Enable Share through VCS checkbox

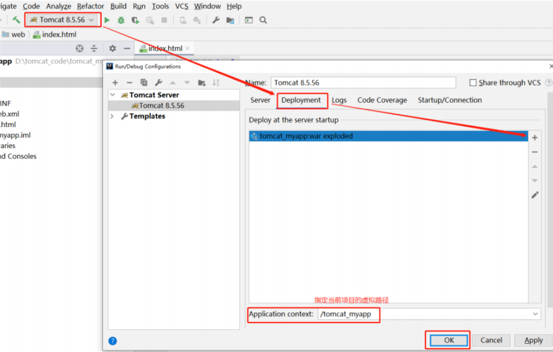(x=473, y=82)
